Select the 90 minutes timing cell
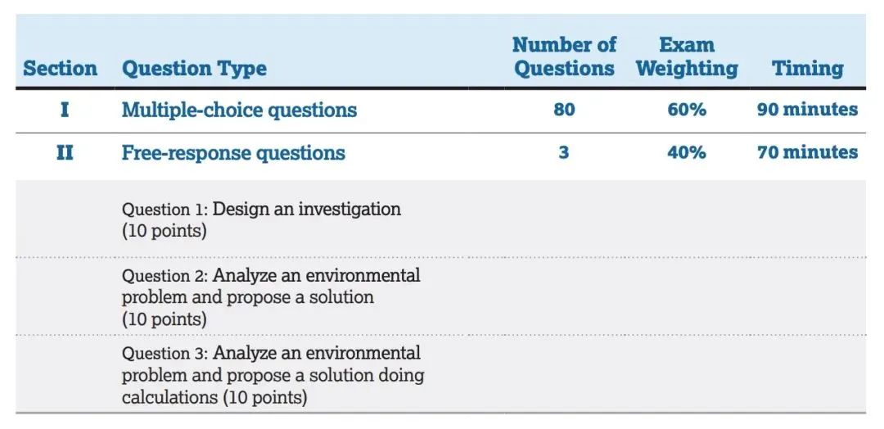The width and height of the screenshot is (884, 429). click(x=807, y=110)
